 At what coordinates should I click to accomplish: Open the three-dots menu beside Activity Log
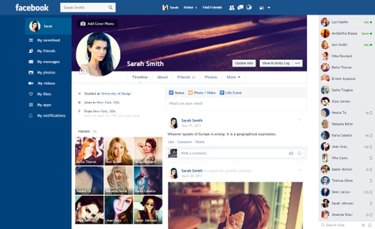298,63
